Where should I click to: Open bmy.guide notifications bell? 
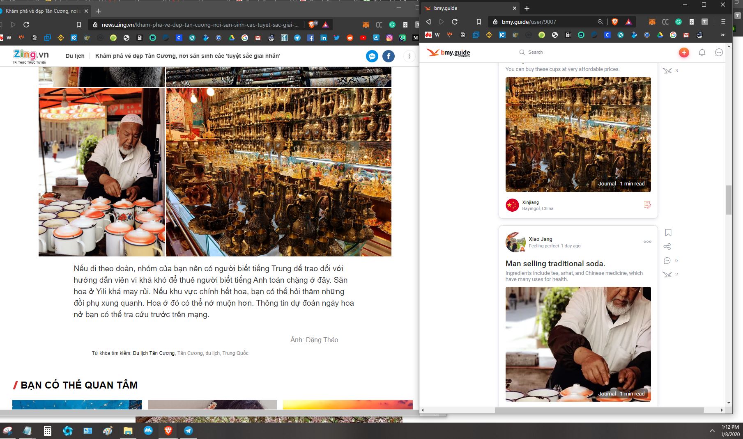pyautogui.click(x=702, y=53)
